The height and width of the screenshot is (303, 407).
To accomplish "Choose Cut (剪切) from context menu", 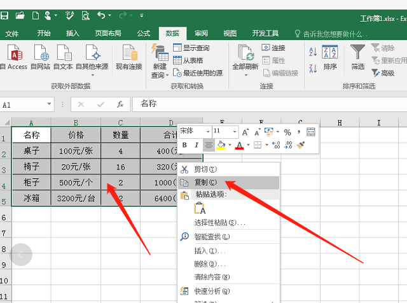I will coord(229,169).
